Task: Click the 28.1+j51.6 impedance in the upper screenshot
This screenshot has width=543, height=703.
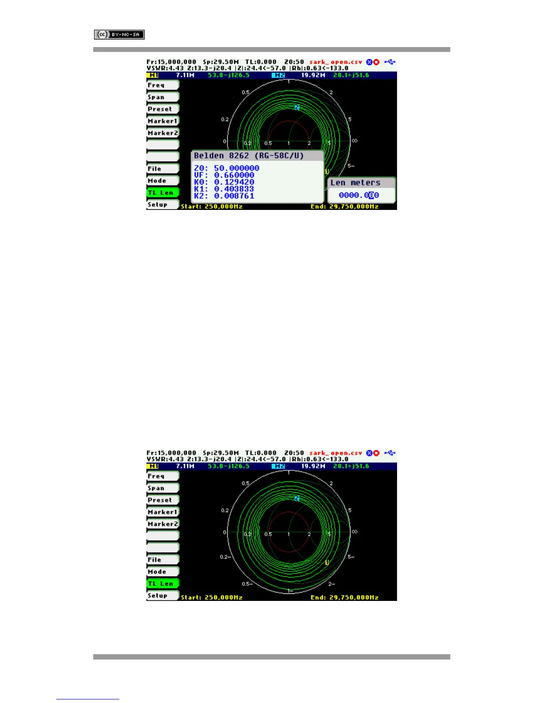Action: [x=351, y=75]
